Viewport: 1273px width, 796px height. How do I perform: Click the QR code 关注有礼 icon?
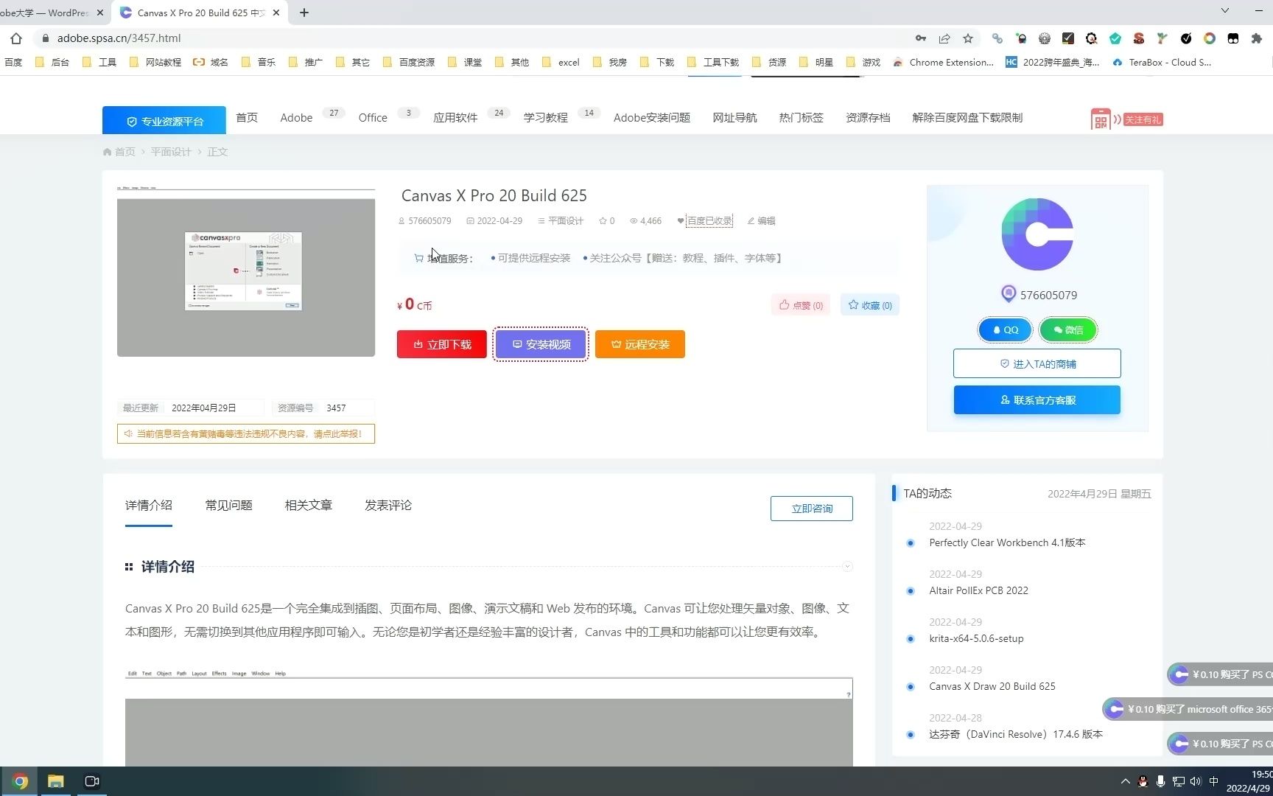click(x=1101, y=118)
